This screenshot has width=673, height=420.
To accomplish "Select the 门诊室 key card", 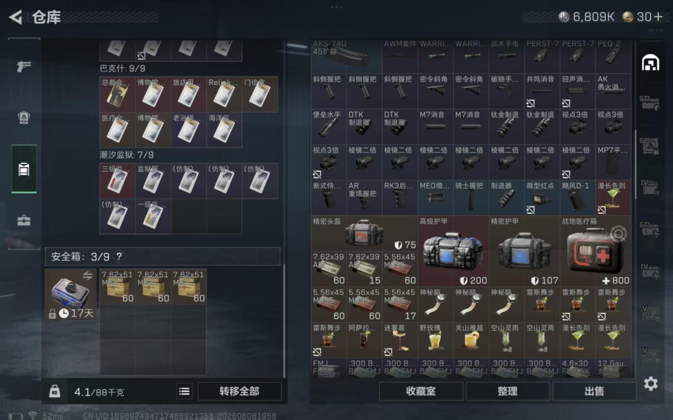I will click(x=260, y=94).
